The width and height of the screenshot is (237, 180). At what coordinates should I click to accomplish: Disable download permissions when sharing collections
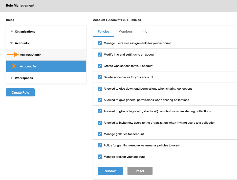(x=100, y=89)
